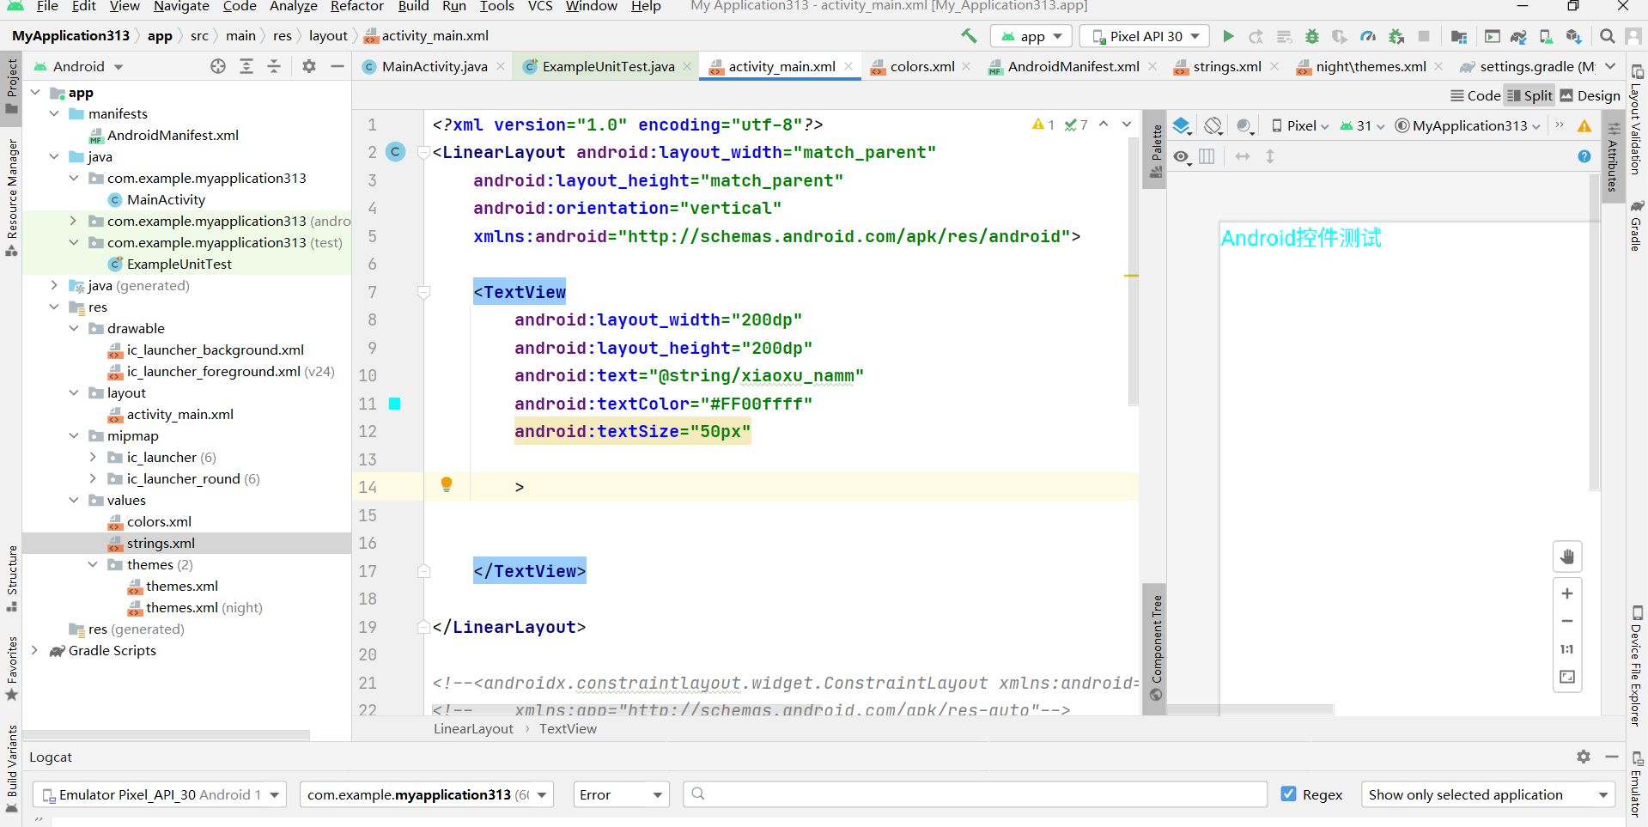
Task: Open Show only selected application dropdown
Action: point(1488,794)
